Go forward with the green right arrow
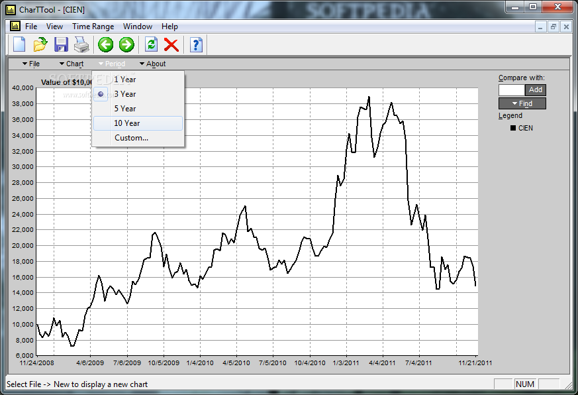578x395 pixels. pos(126,44)
